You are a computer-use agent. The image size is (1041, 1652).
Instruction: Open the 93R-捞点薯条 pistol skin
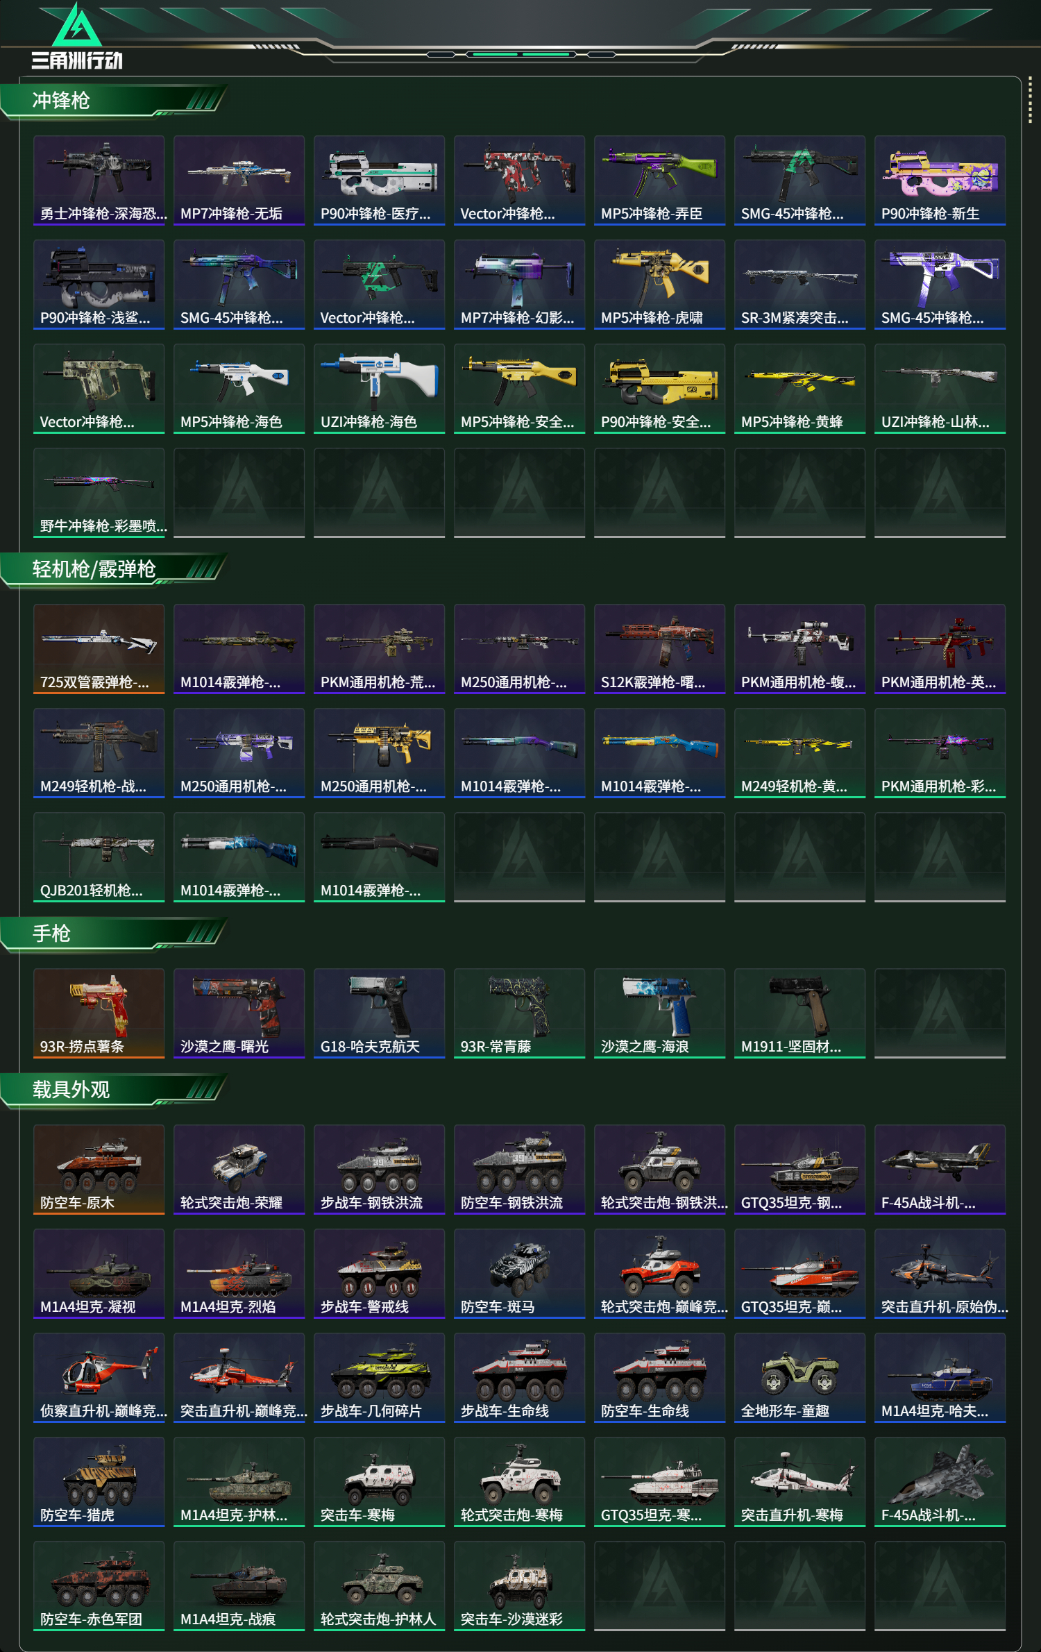pos(99,1013)
